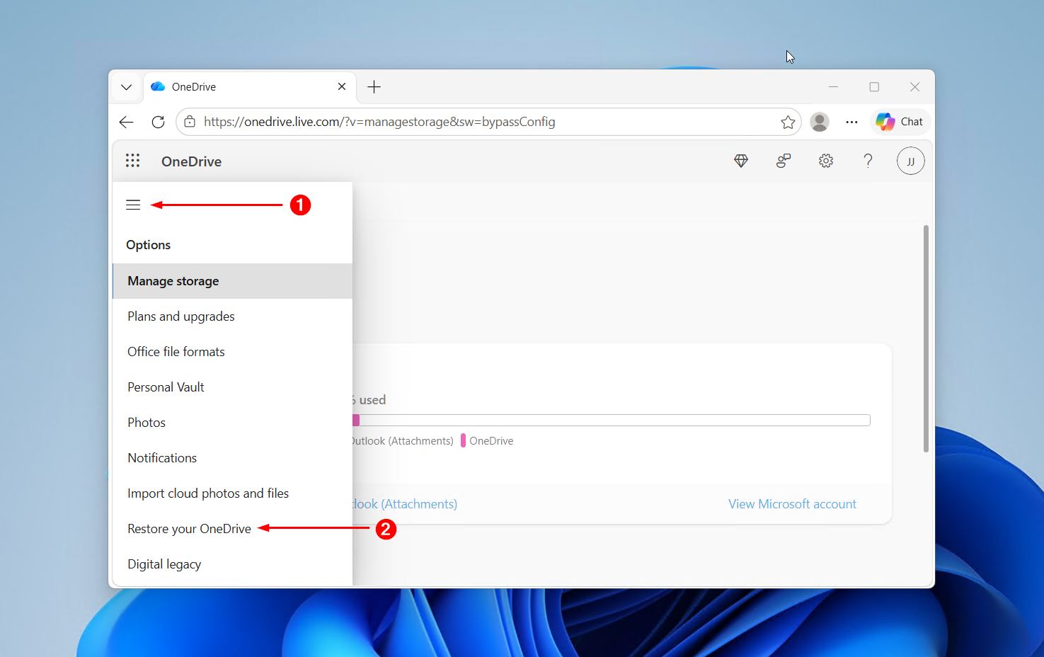Image resolution: width=1044 pixels, height=657 pixels.
Task: Click the OneDrive header title
Action: (x=191, y=161)
